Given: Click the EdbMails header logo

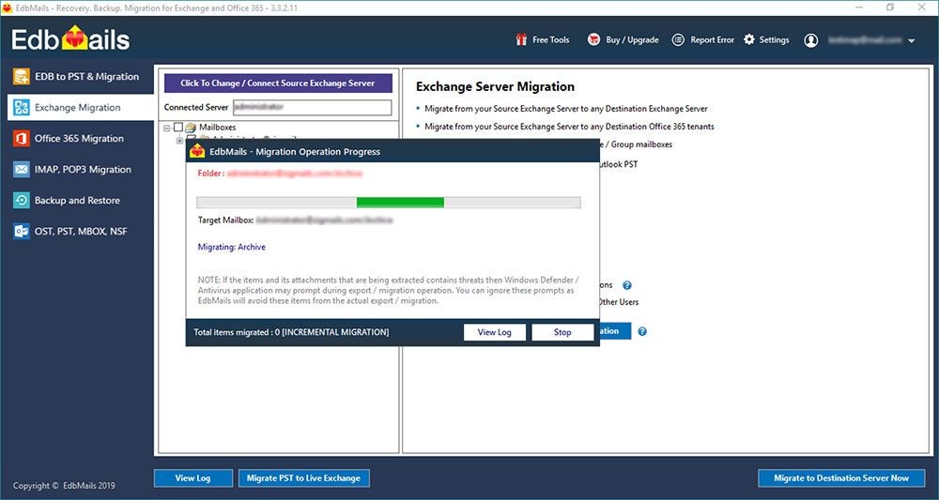Looking at the screenshot, I should coord(70,39).
